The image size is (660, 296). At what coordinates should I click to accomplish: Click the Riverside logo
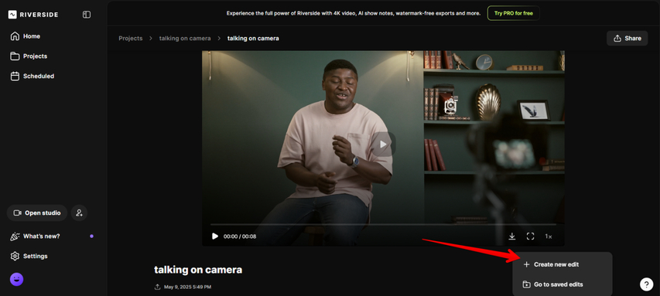(33, 15)
